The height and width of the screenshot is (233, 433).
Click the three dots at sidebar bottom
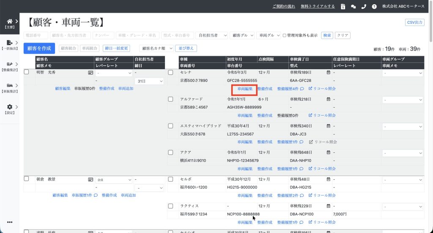coord(10,222)
